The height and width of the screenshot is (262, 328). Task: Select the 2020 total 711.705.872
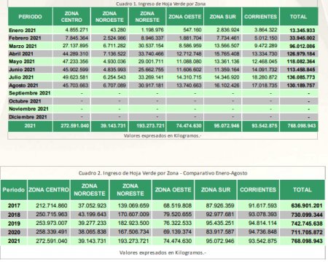click(307, 232)
